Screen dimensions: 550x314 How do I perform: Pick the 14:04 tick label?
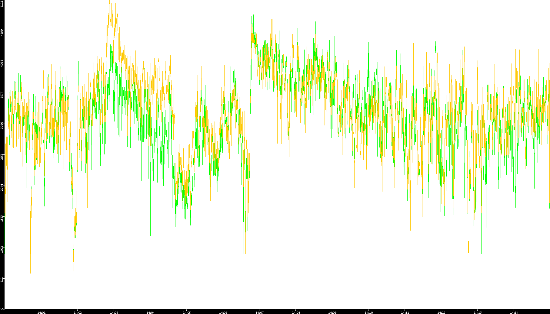click(150, 312)
